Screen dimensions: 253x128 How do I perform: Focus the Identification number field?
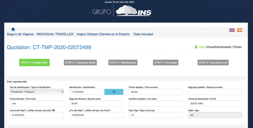point(87,92)
